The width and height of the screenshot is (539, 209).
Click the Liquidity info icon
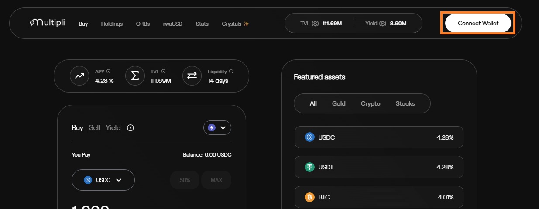coord(231,72)
